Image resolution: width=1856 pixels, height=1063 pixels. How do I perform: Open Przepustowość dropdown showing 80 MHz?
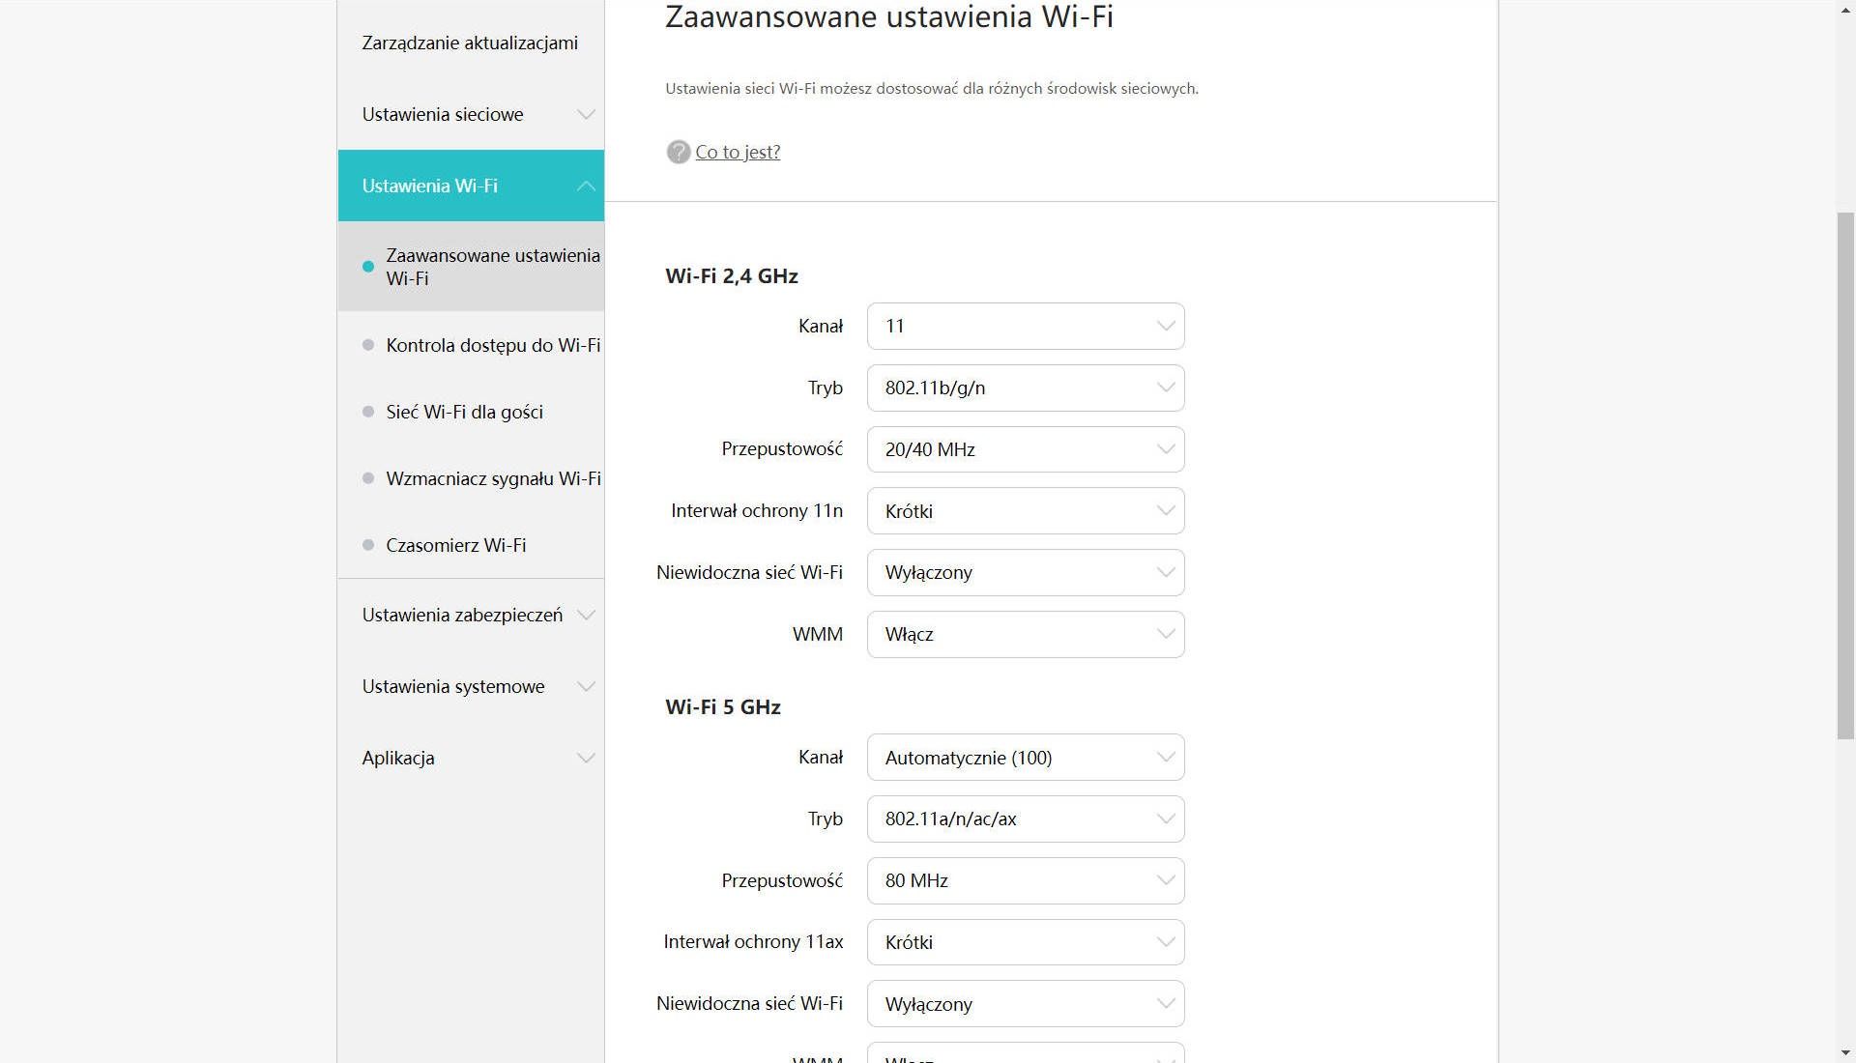coord(1026,880)
